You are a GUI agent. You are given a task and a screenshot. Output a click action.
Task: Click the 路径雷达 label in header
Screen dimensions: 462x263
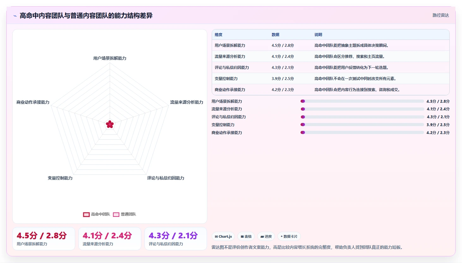pos(441,15)
